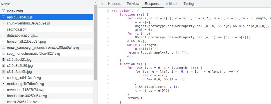271x104 pixels.
Task: Click the settings.json file icon
Action: [3, 29]
